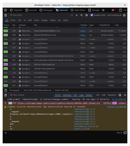Viewport: 130px width, 146px height.
Task: Sort by File column header
Action: (56, 25)
